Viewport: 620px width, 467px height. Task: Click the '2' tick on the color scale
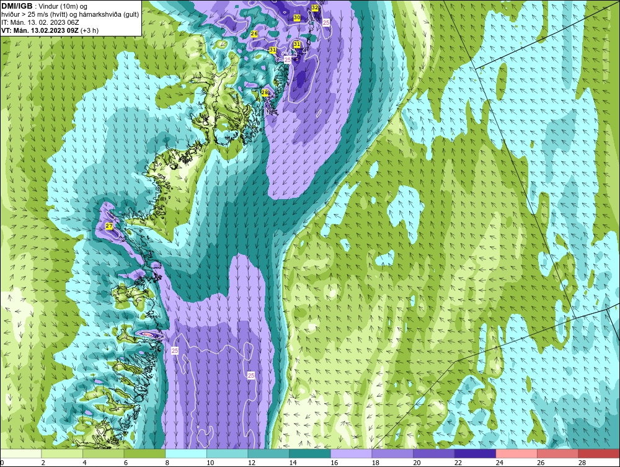(43, 463)
